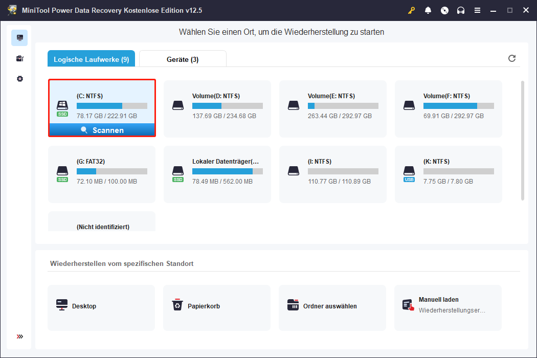
Task: Click the C: drive SSD icon
Action: tap(62, 108)
